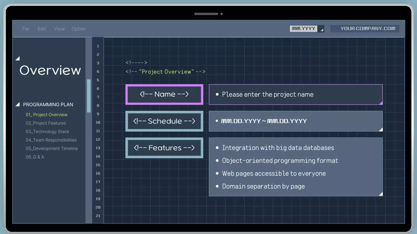Select 05_Development Timeline item
Image resolution: width=417 pixels, height=234 pixels.
click(x=51, y=149)
